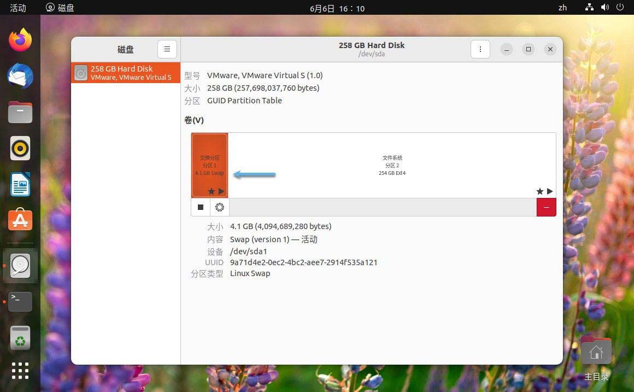Viewport: 634px width, 392px height.
Task: Open the system status menu top right
Action: [x=604, y=8]
